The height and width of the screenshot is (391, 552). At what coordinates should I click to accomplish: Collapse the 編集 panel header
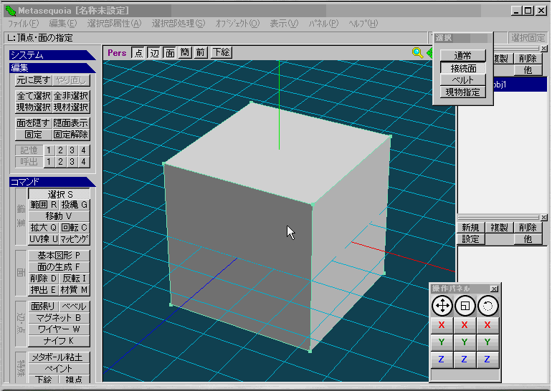(x=52, y=68)
